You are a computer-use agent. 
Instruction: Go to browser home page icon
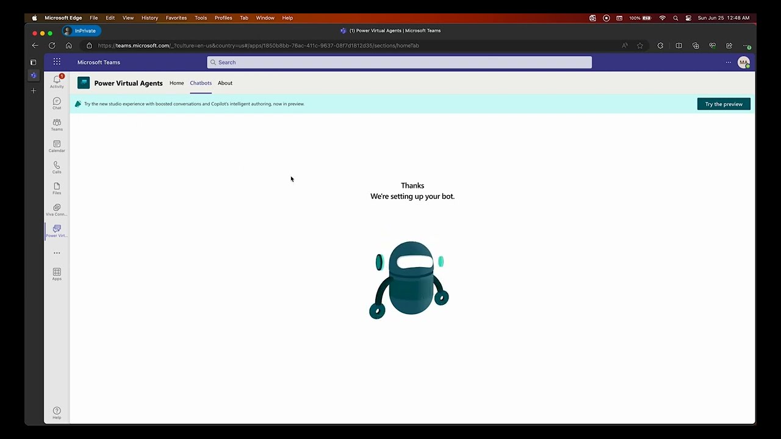pos(68,45)
